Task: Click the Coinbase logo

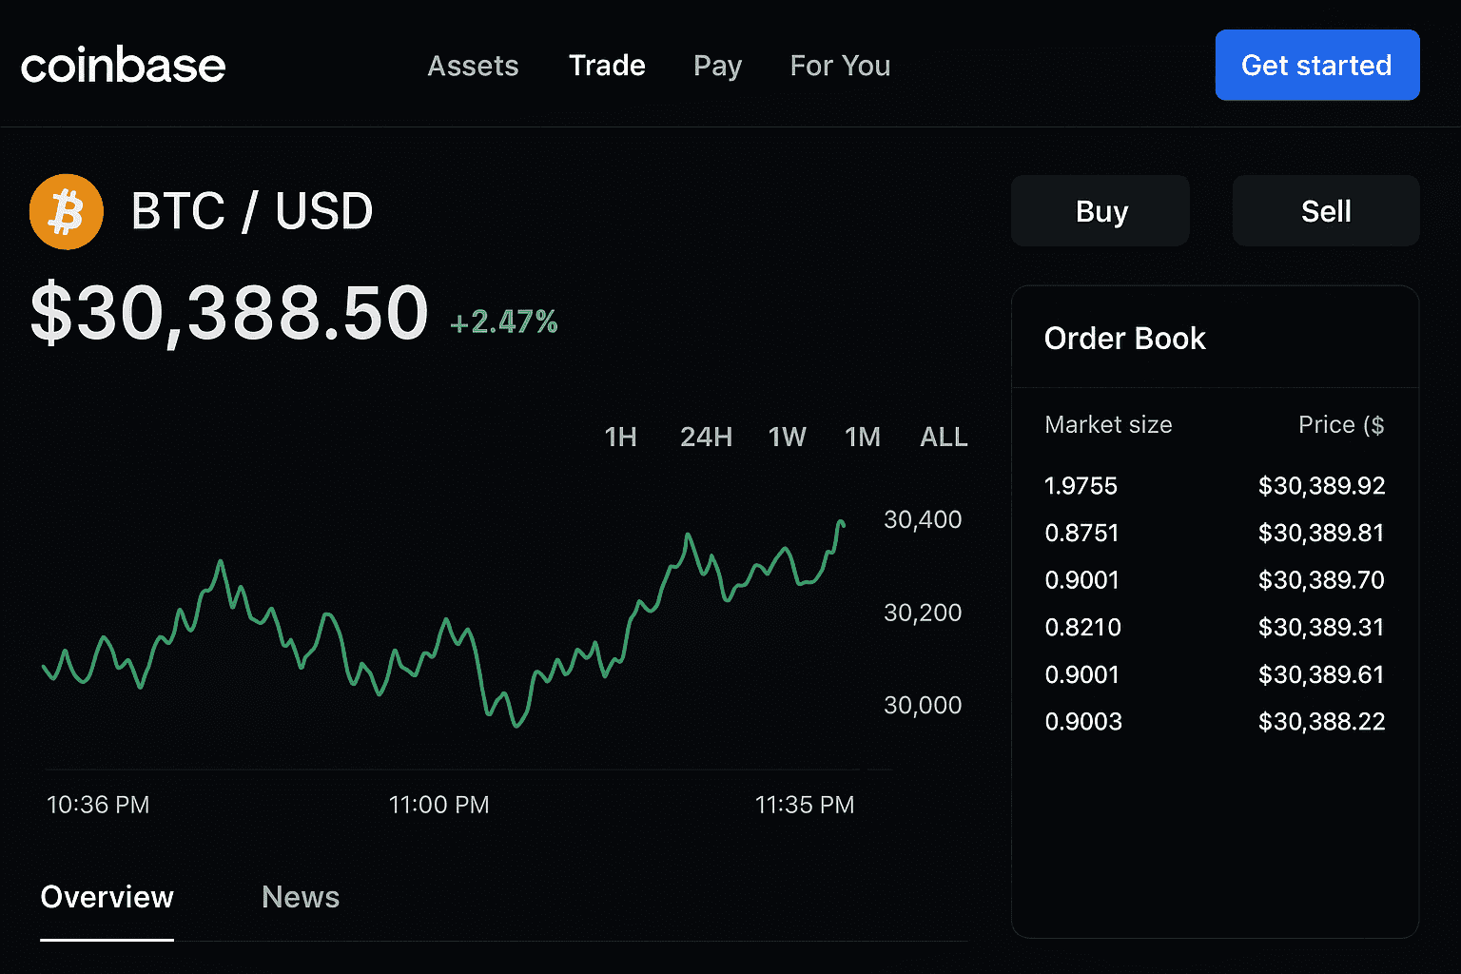Action: tap(122, 65)
